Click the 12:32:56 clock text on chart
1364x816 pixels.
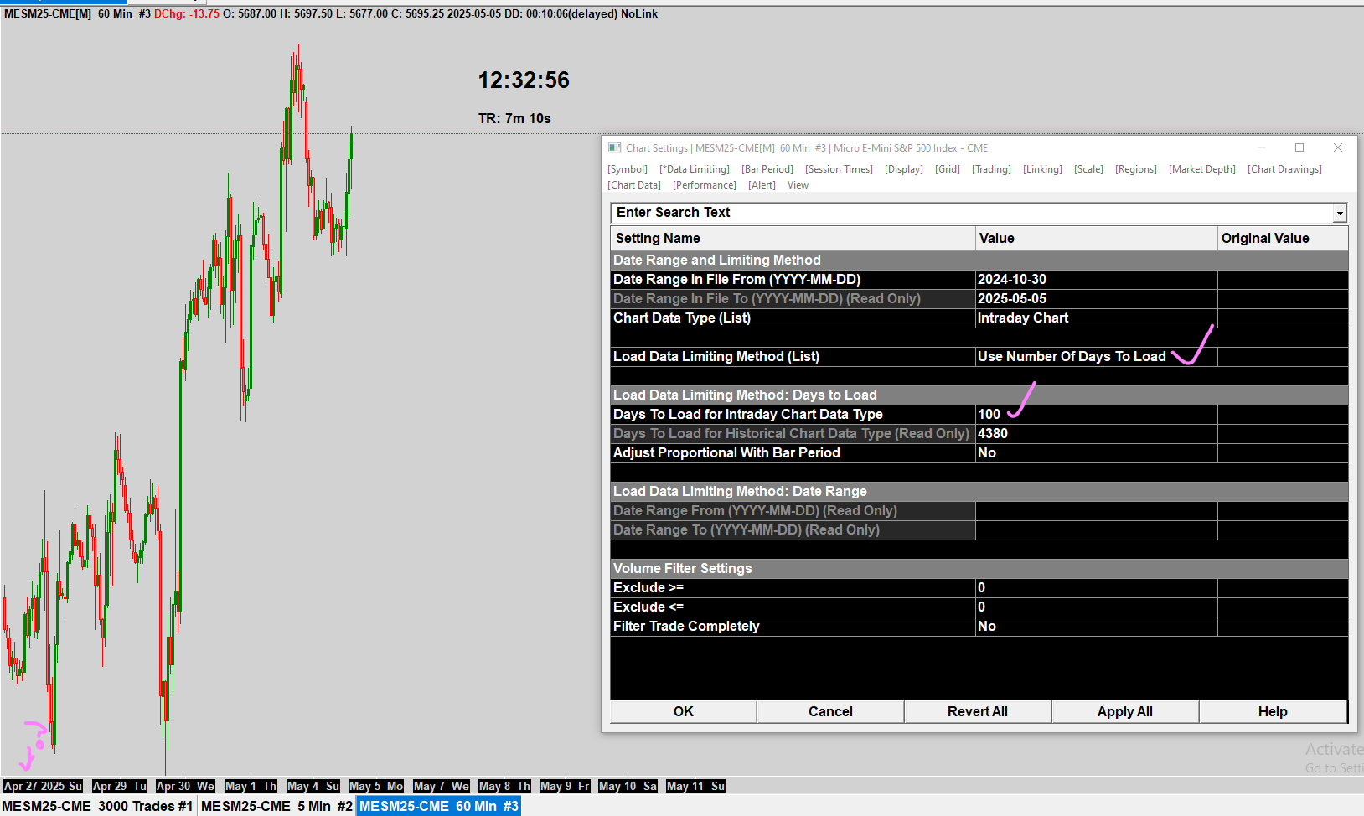click(x=524, y=80)
